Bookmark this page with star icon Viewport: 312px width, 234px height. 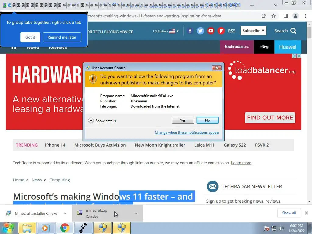click(274, 16)
